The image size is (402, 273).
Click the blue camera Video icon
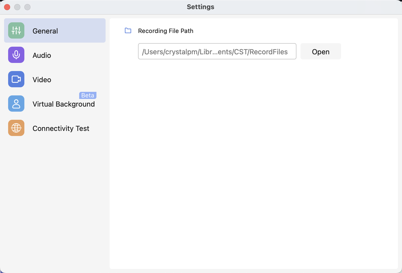tap(16, 79)
